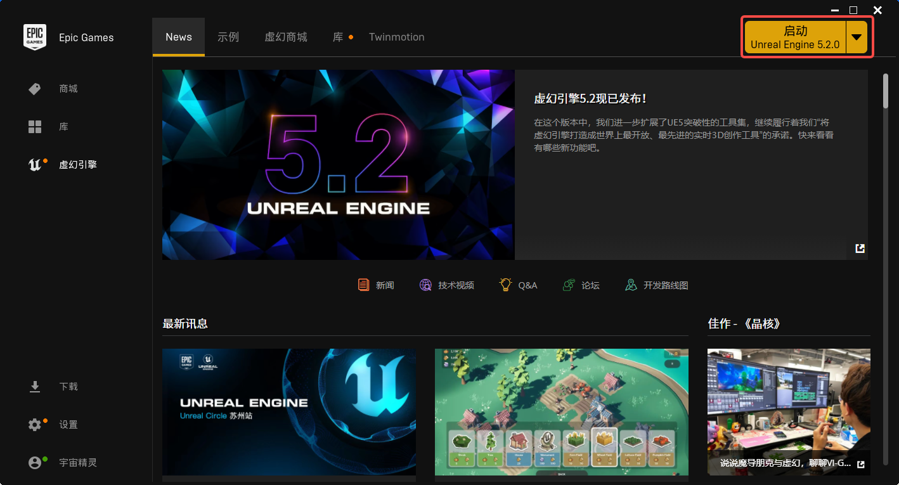Click the 论坛 forum icon
Image resolution: width=899 pixels, height=485 pixels.
pyautogui.click(x=569, y=285)
